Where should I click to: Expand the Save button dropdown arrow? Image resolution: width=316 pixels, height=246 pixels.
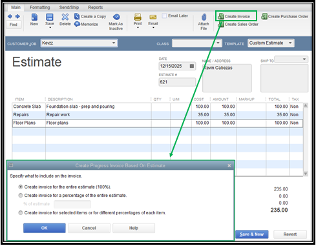50,28
